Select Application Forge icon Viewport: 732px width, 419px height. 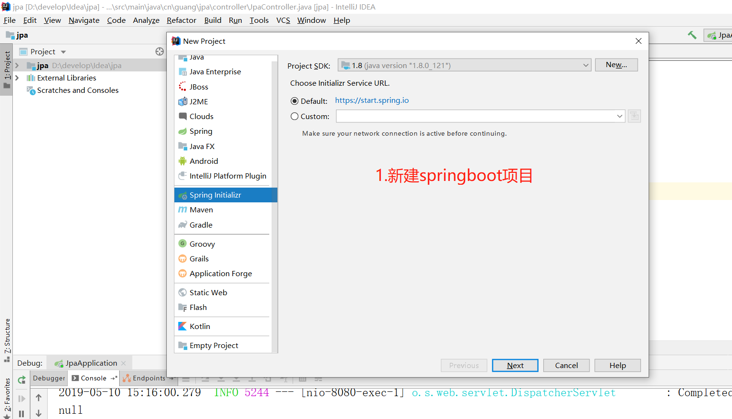click(x=183, y=273)
